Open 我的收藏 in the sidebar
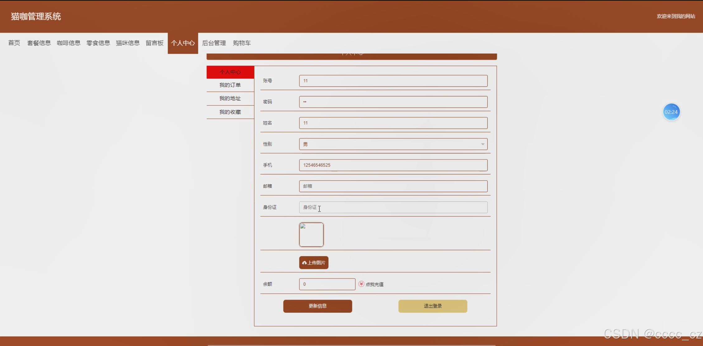The image size is (703, 346). pos(230,112)
